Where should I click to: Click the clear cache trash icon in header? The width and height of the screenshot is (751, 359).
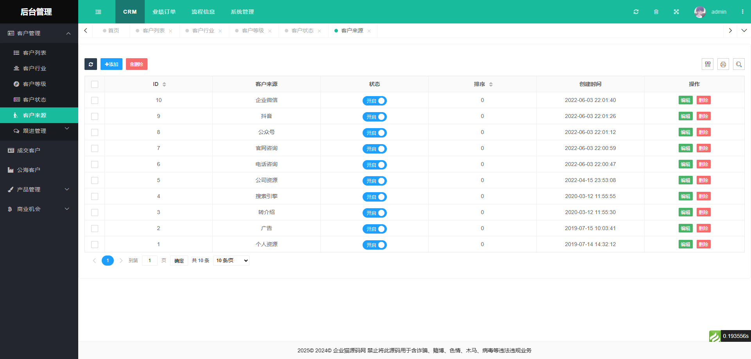click(x=656, y=12)
